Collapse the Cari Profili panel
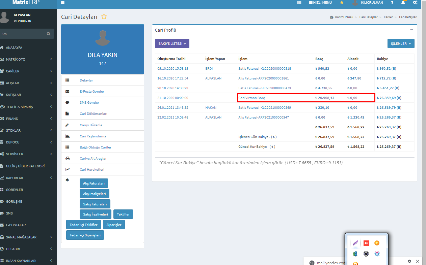The width and height of the screenshot is (426, 265). click(411, 30)
